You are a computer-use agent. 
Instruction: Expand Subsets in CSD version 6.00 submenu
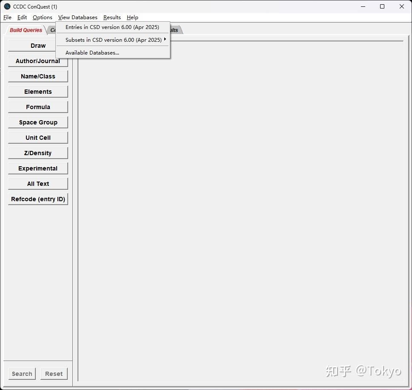click(x=112, y=40)
